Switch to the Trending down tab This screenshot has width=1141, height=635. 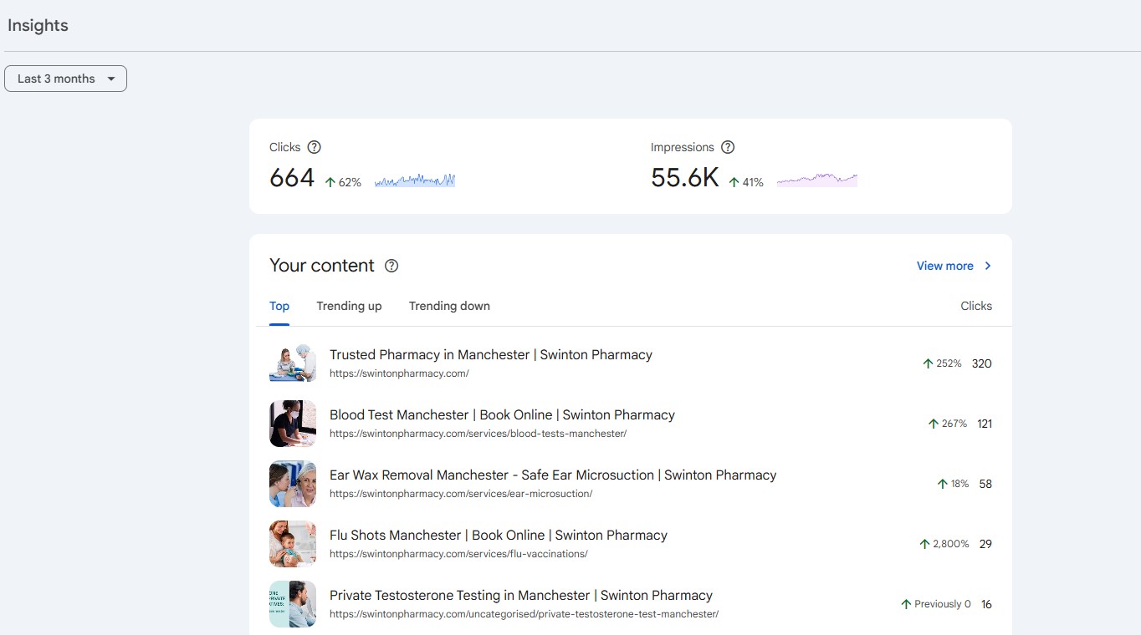pyautogui.click(x=449, y=306)
